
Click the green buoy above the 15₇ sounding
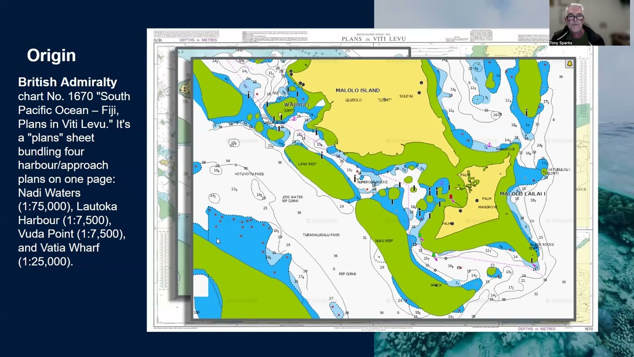433,255
